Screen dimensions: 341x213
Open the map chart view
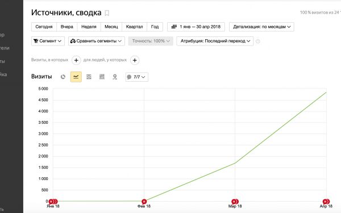pyautogui.click(x=115, y=77)
